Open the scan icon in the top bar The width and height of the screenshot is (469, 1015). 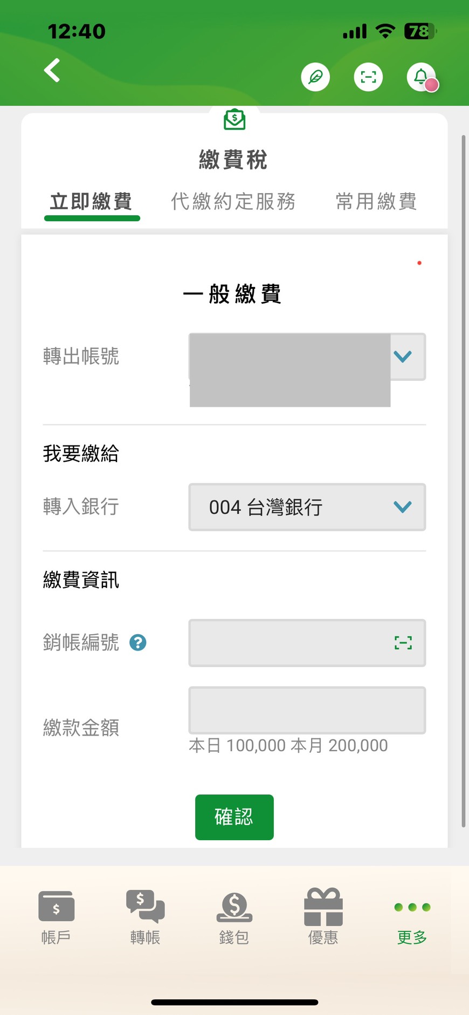click(x=368, y=77)
